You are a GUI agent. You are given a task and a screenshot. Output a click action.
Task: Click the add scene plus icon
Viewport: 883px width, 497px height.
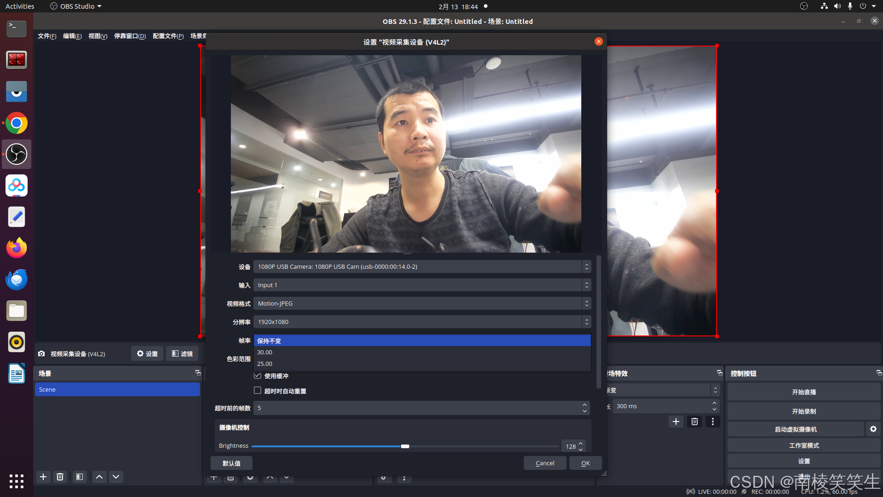click(43, 477)
